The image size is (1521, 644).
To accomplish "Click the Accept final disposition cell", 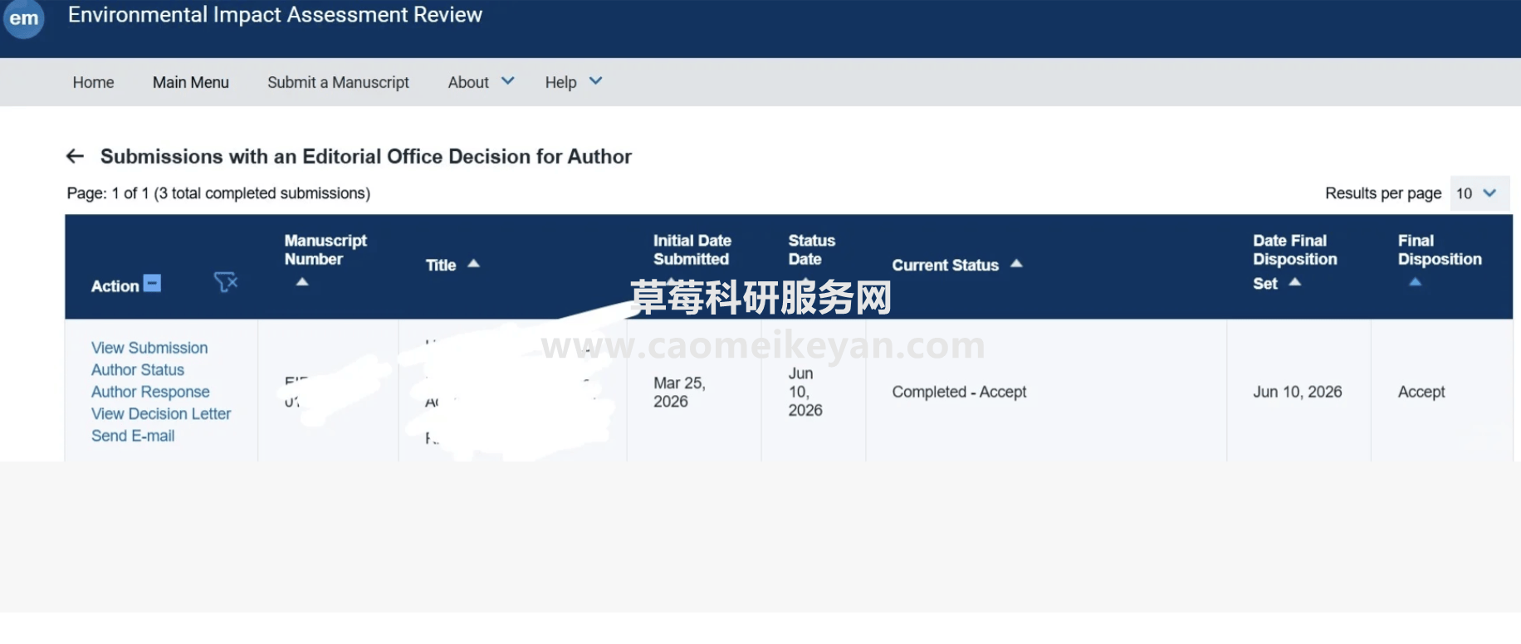I will [x=1421, y=392].
